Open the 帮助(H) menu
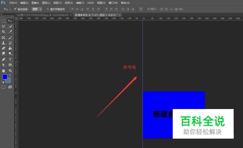The height and width of the screenshot is (148, 243). 125,3
